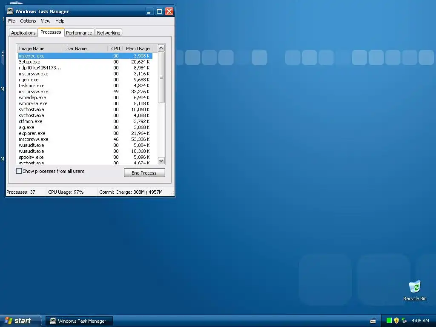This screenshot has height=327, width=436.
Task: Click the green CPU usage tray icon
Action: click(x=389, y=321)
